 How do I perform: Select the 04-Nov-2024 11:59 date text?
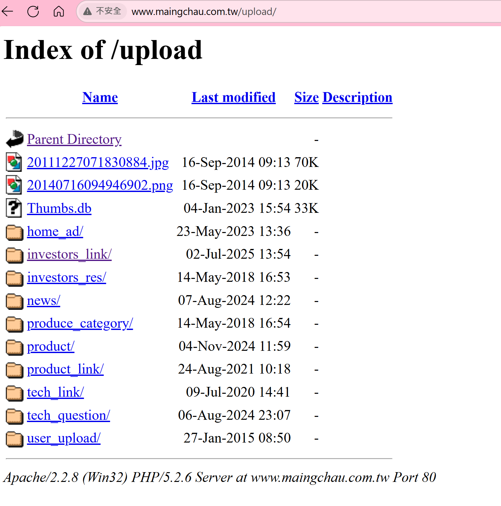235,346
